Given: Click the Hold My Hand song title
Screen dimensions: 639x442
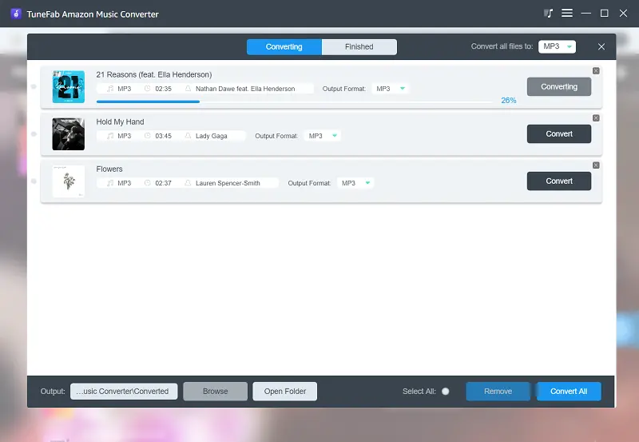Looking at the screenshot, I should tap(120, 122).
